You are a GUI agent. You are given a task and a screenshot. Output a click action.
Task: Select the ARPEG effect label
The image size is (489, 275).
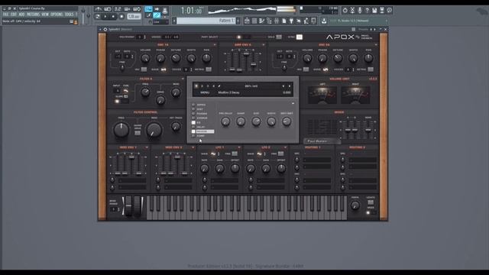click(x=201, y=105)
